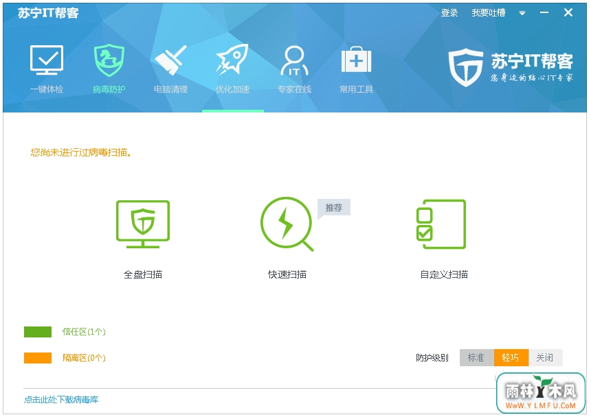Open the 专家在线 IT person icon
Image resolution: width=591 pixels, height=417 pixels.
pos(294,60)
